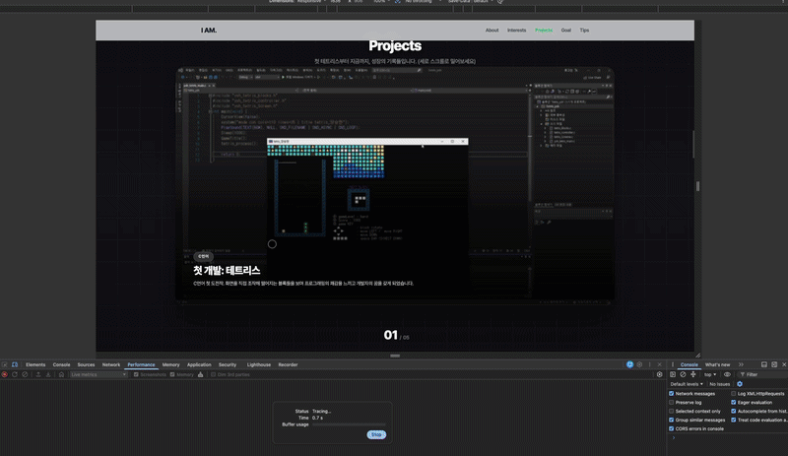Click the red record button in Performance toolbar
The image size is (788, 456).
tap(5, 374)
